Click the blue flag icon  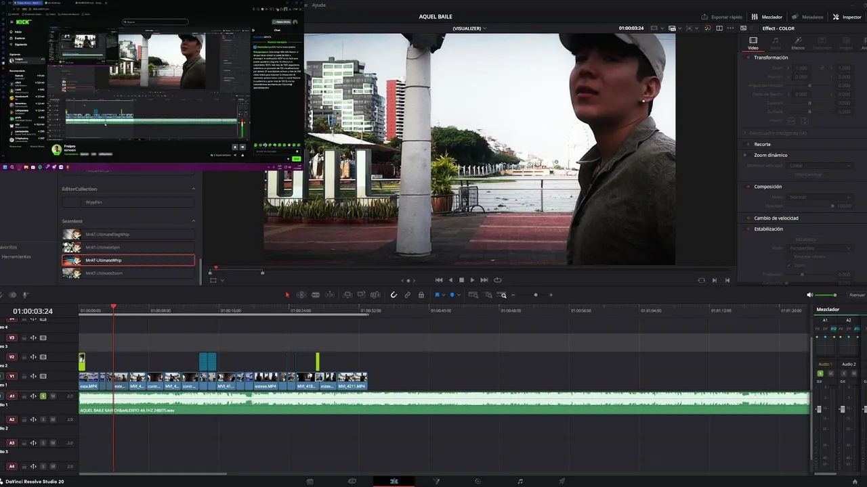point(437,295)
